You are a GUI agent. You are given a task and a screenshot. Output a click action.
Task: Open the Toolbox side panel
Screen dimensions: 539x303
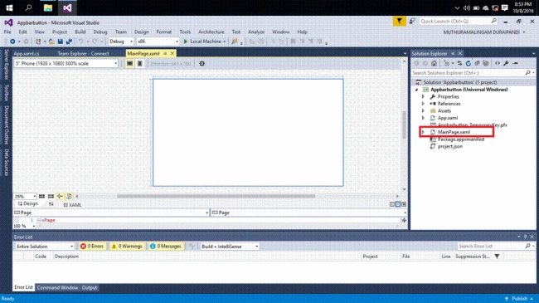point(6,93)
